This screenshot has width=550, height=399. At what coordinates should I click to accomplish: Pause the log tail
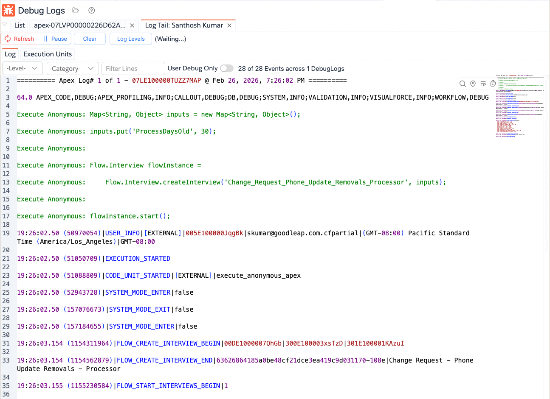coord(55,39)
